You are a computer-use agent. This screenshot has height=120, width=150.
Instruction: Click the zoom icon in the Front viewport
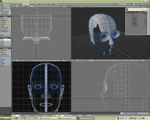[66, 60]
